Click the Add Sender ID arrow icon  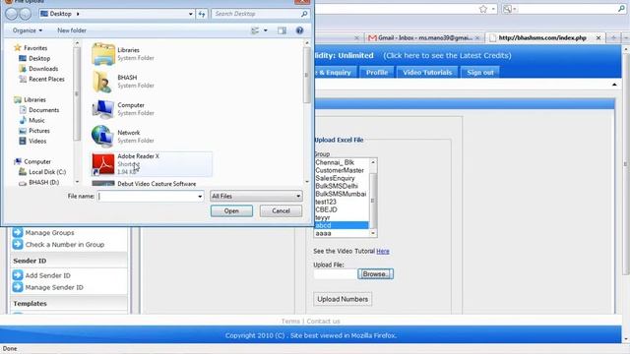[18, 275]
